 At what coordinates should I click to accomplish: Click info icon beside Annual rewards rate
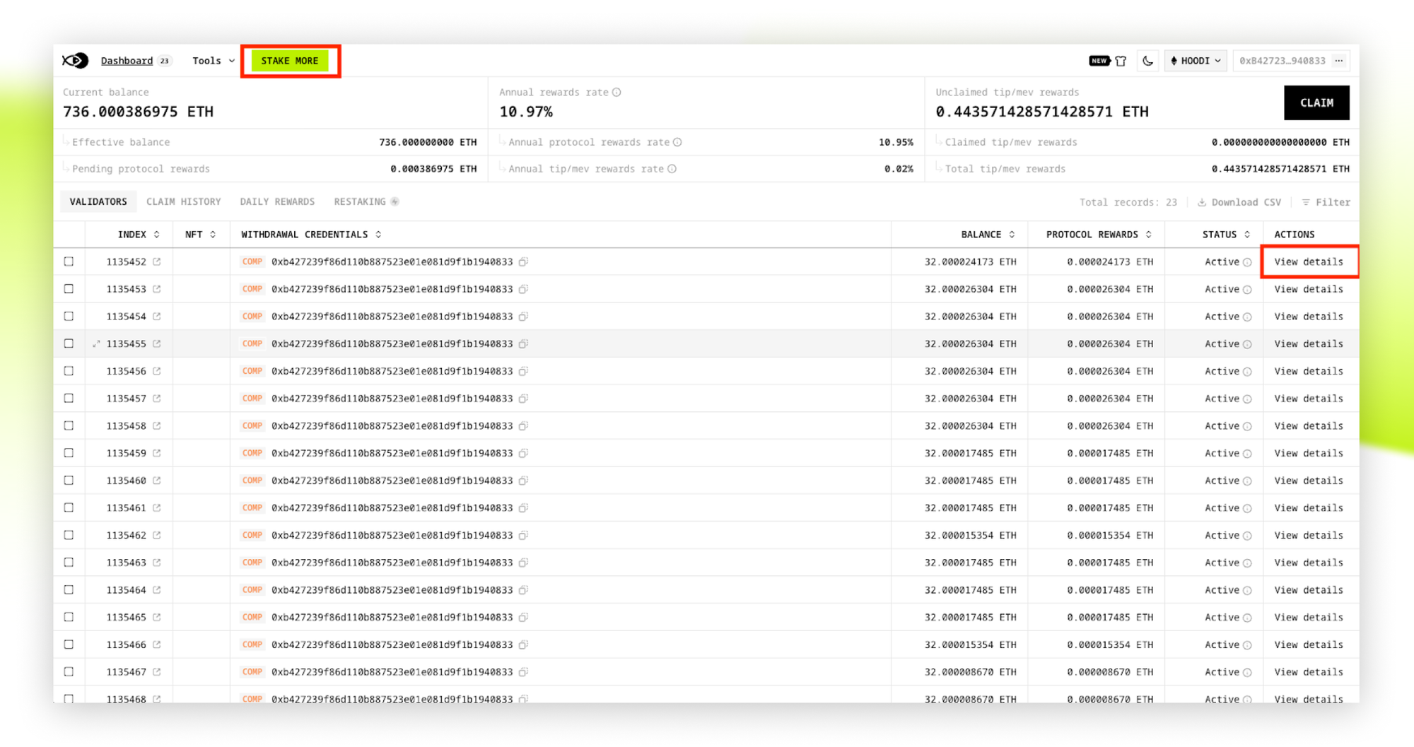pos(617,93)
